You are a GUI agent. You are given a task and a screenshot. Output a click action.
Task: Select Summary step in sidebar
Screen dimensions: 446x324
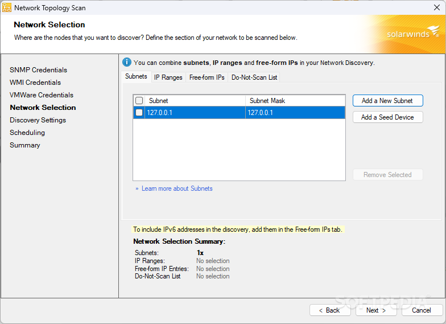pyautogui.click(x=25, y=145)
